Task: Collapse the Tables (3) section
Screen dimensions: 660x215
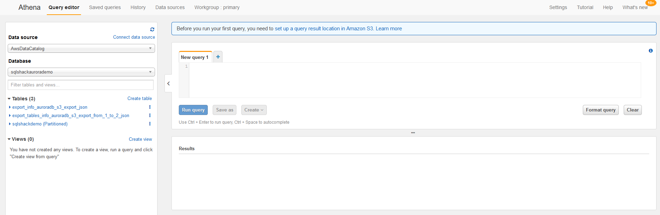Action: click(x=9, y=99)
